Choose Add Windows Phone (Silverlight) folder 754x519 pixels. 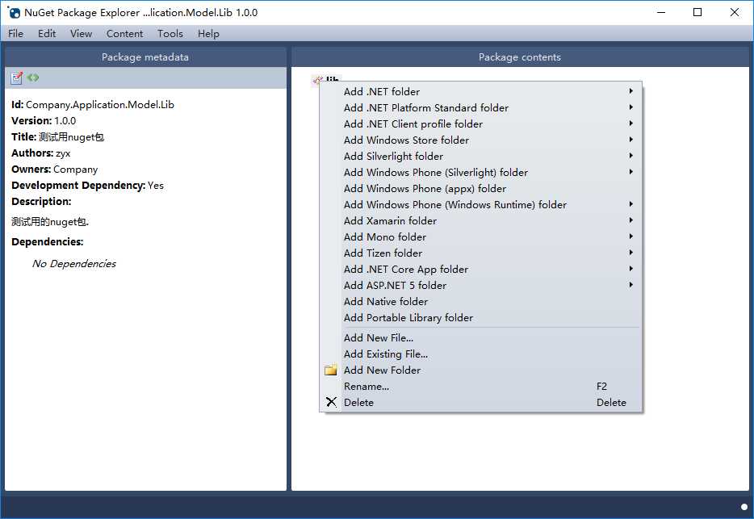point(481,172)
